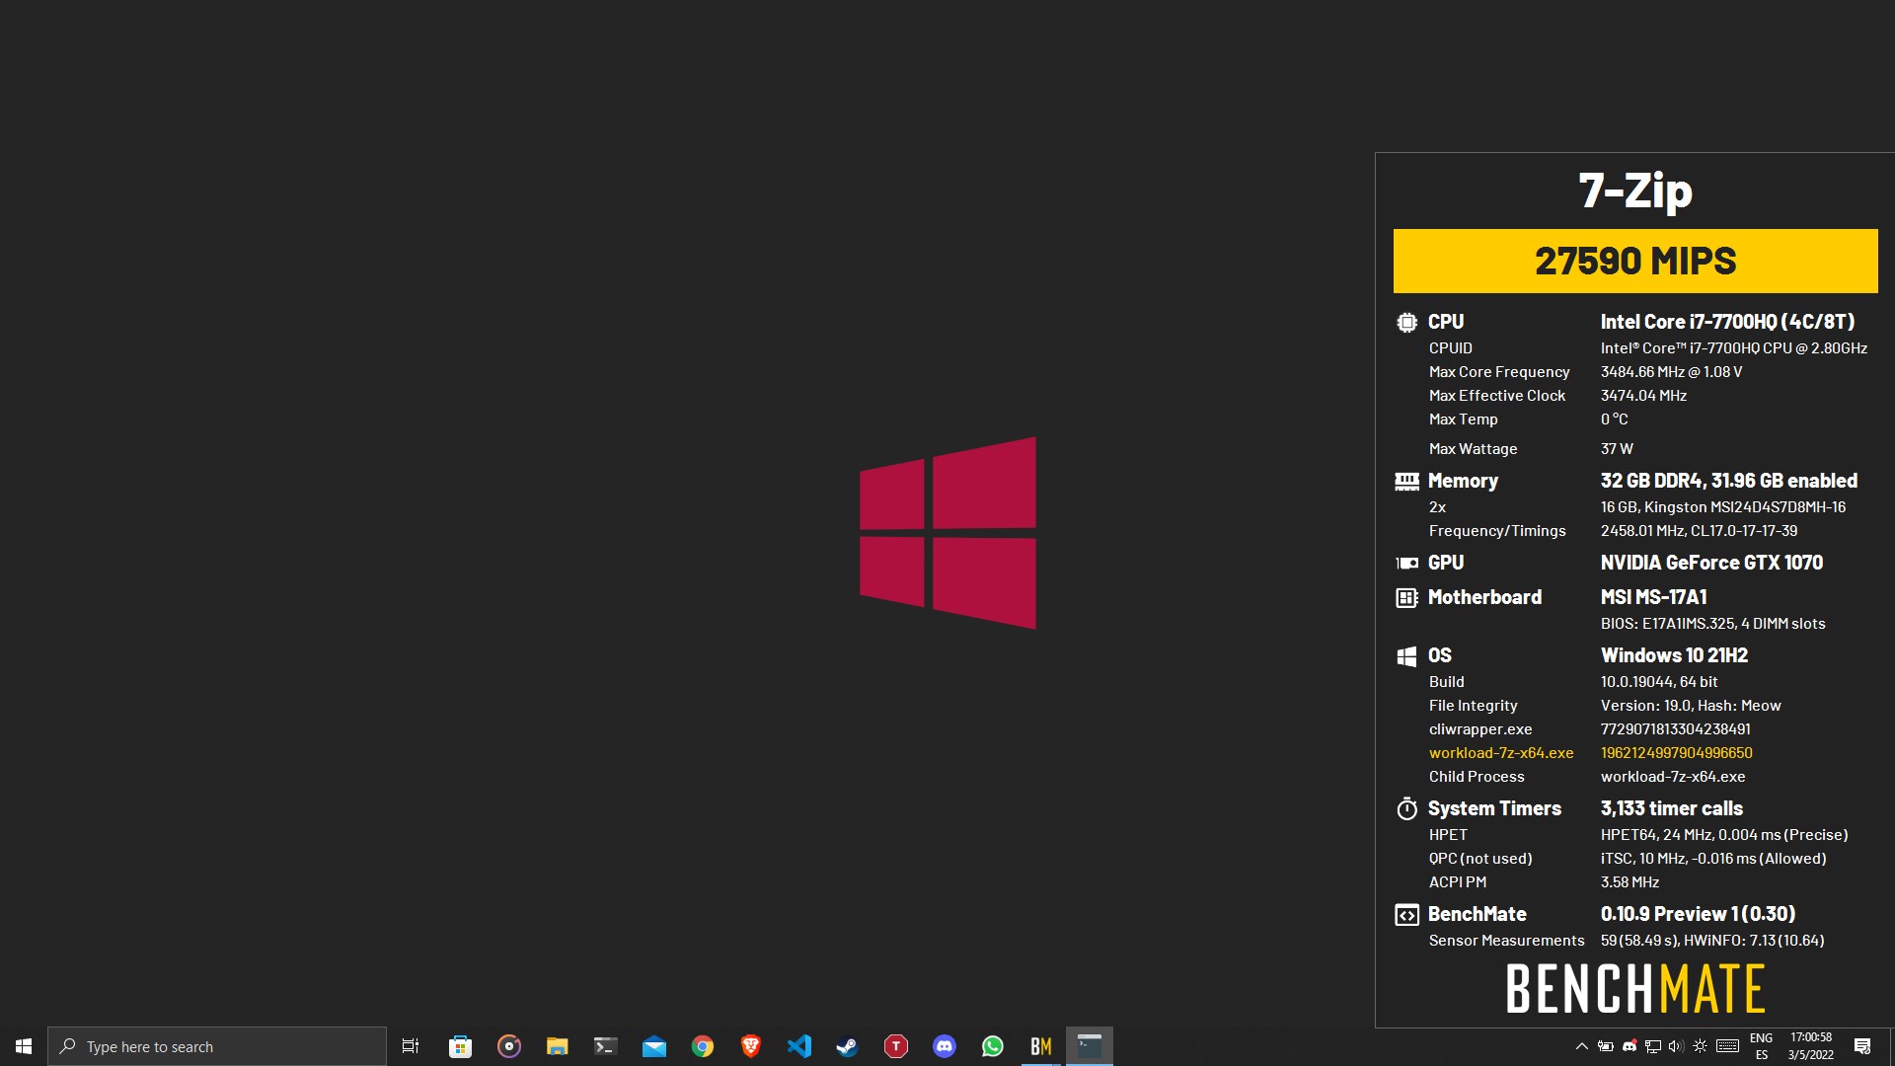Image resolution: width=1895 pixels, height=1066 pixels.
Task: Open the pinned terminal app on taskbar
Action: pyautogui.click(x=605, y=1046)
